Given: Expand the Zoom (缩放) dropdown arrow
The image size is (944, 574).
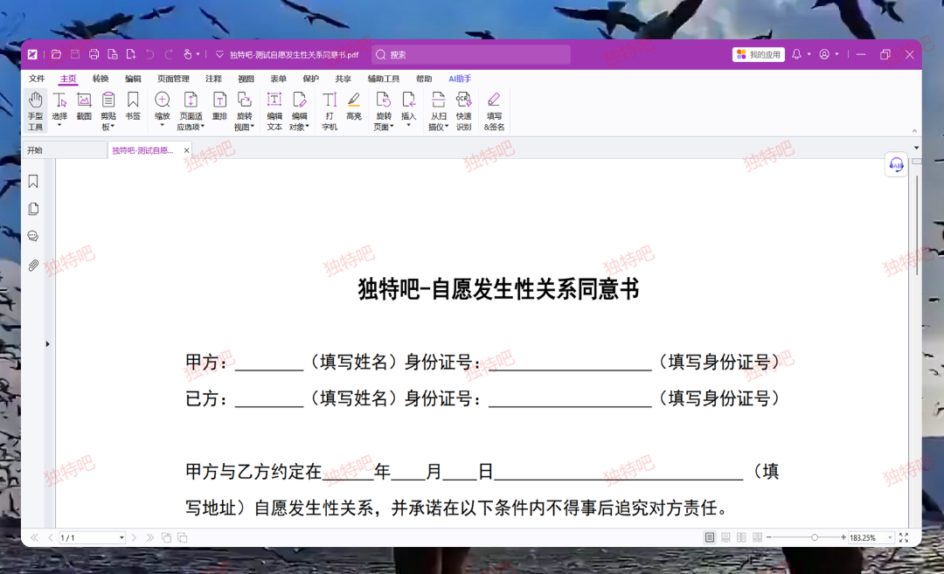Looking at the screenshot, I should [162, 125].
